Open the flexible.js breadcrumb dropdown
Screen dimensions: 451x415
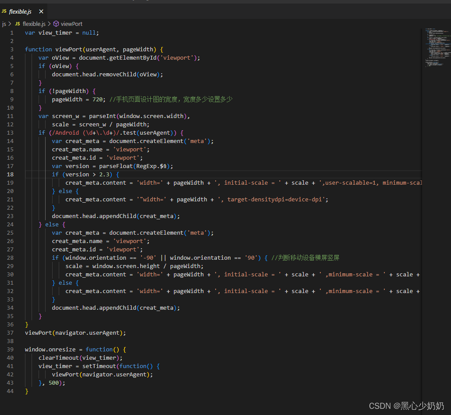(34, 24)
